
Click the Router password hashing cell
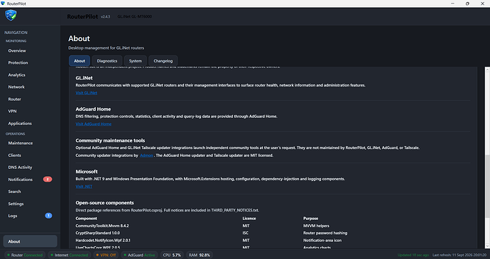click(x=325, y=233)
